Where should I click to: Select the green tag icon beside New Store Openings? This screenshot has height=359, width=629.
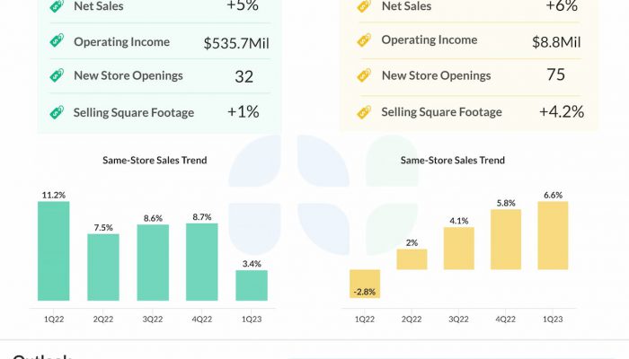click(57, 76)
